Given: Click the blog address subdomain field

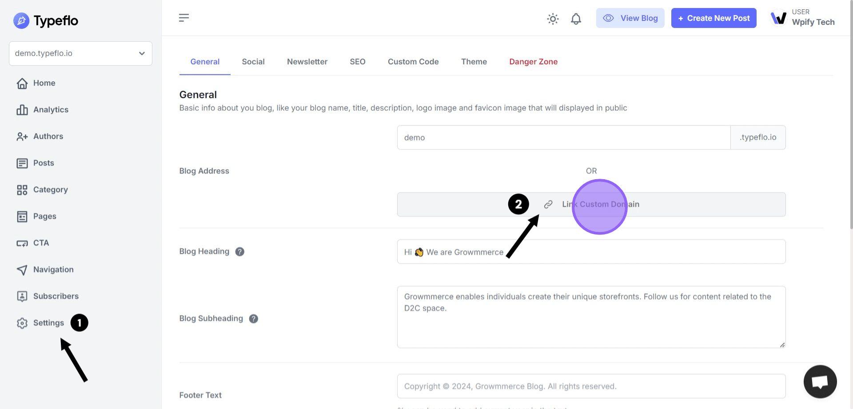Looking at the screenshot, I should coord(563,138).
